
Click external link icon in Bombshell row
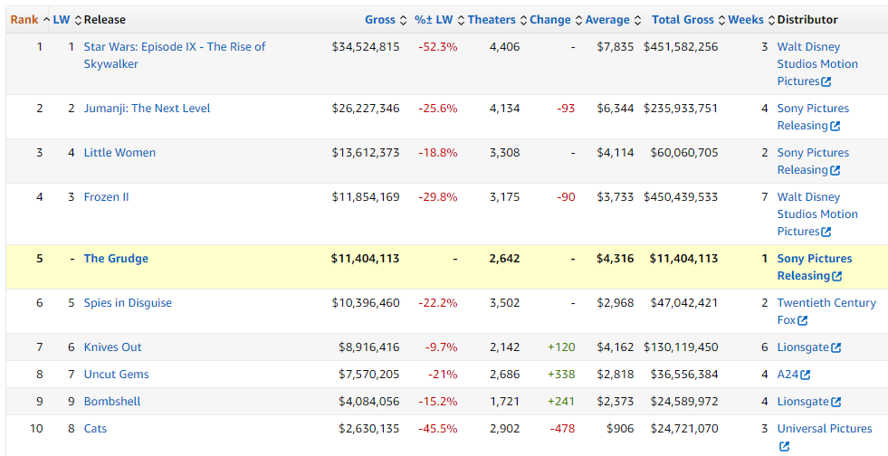point(835,403)
